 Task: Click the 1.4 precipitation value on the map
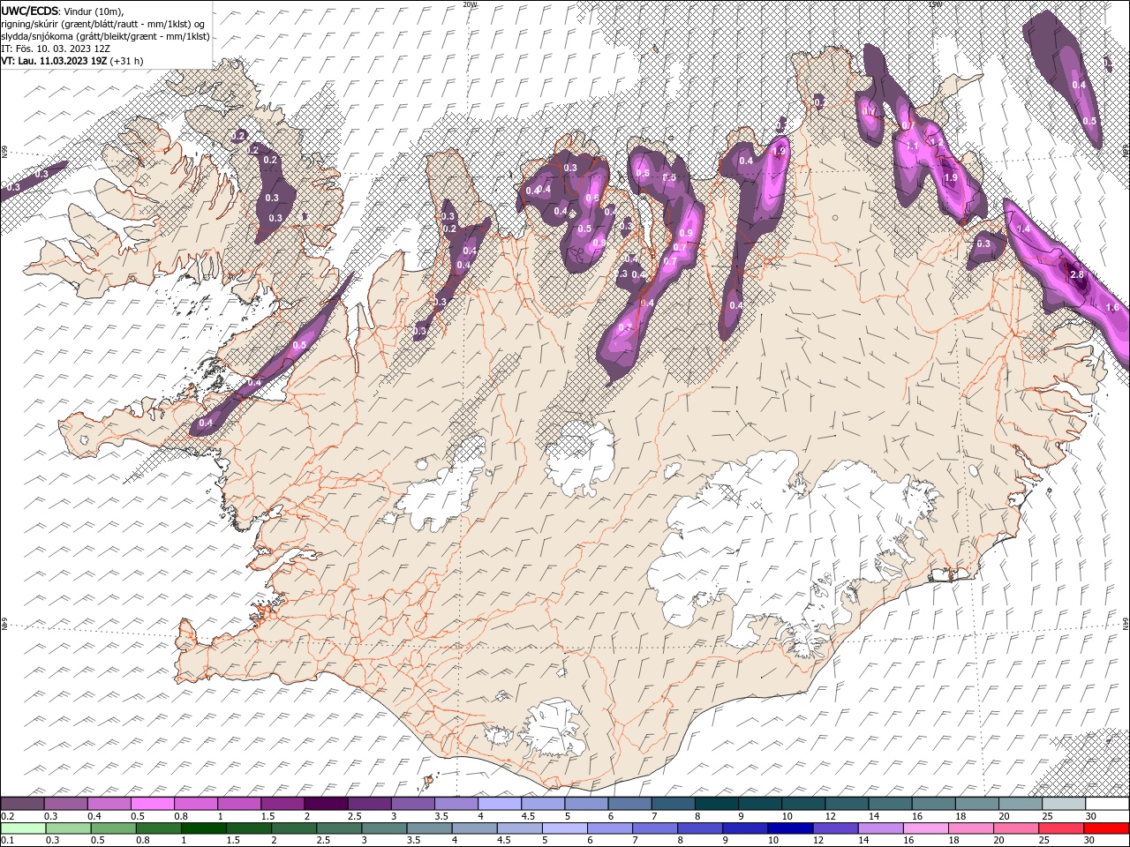pos(1024,229)
